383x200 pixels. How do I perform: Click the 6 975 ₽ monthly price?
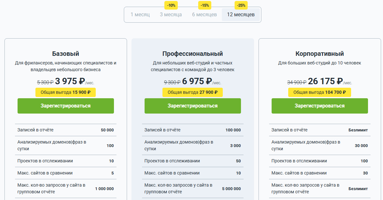coord(197,82)
